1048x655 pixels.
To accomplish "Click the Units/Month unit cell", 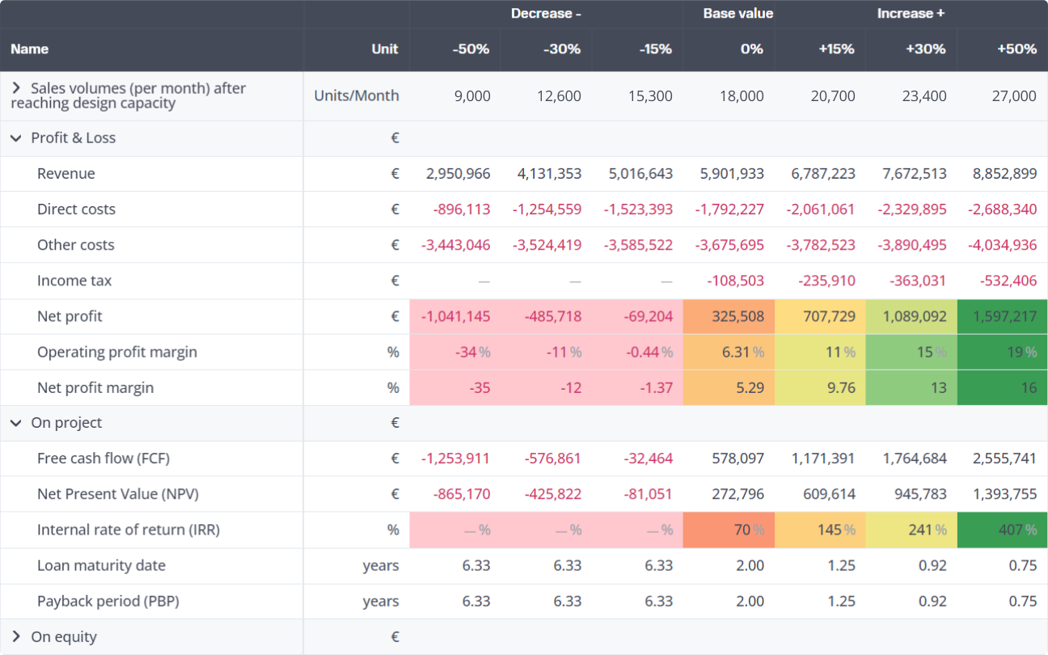I will pos(357,95).
